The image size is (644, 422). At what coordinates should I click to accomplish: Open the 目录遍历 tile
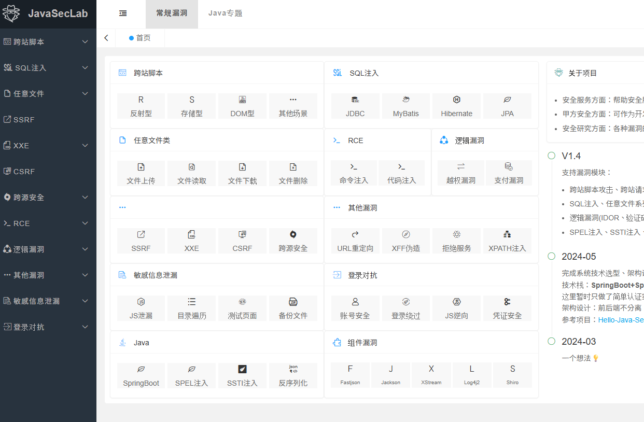point(192,308)
